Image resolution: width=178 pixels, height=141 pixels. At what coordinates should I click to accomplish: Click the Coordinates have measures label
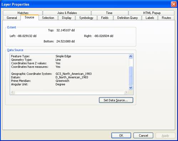coord(30,67)
